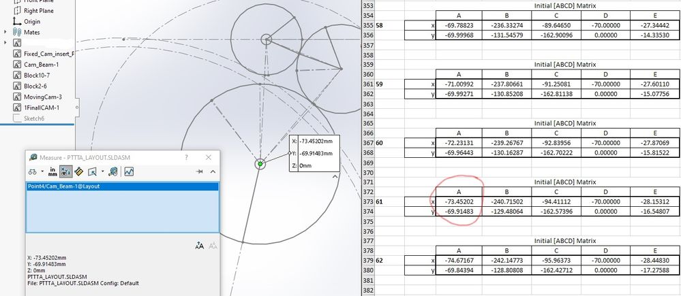Select cell -94.41112 in column C
Screen dimensions: 681x296
click(556, 201)
